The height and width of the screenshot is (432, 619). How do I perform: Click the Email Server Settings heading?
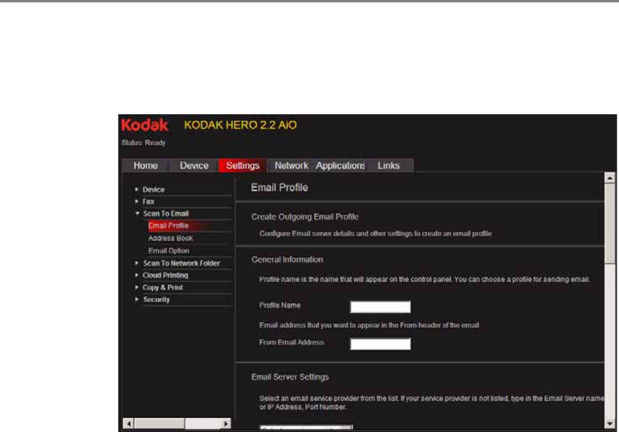tap(290, 377)
